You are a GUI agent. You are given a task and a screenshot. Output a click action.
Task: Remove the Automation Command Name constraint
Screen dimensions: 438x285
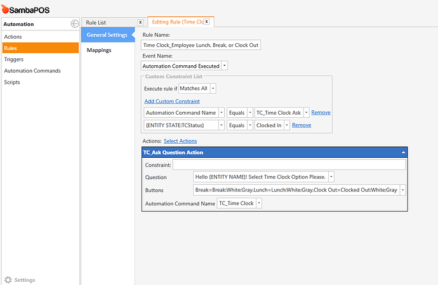point(321,112)
